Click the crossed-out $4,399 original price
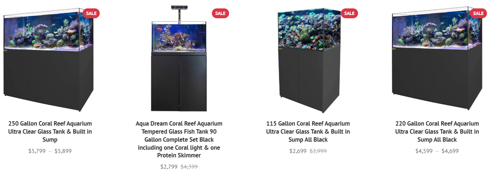The width and height of the screenshot is (491, 176). click(189, 167)
